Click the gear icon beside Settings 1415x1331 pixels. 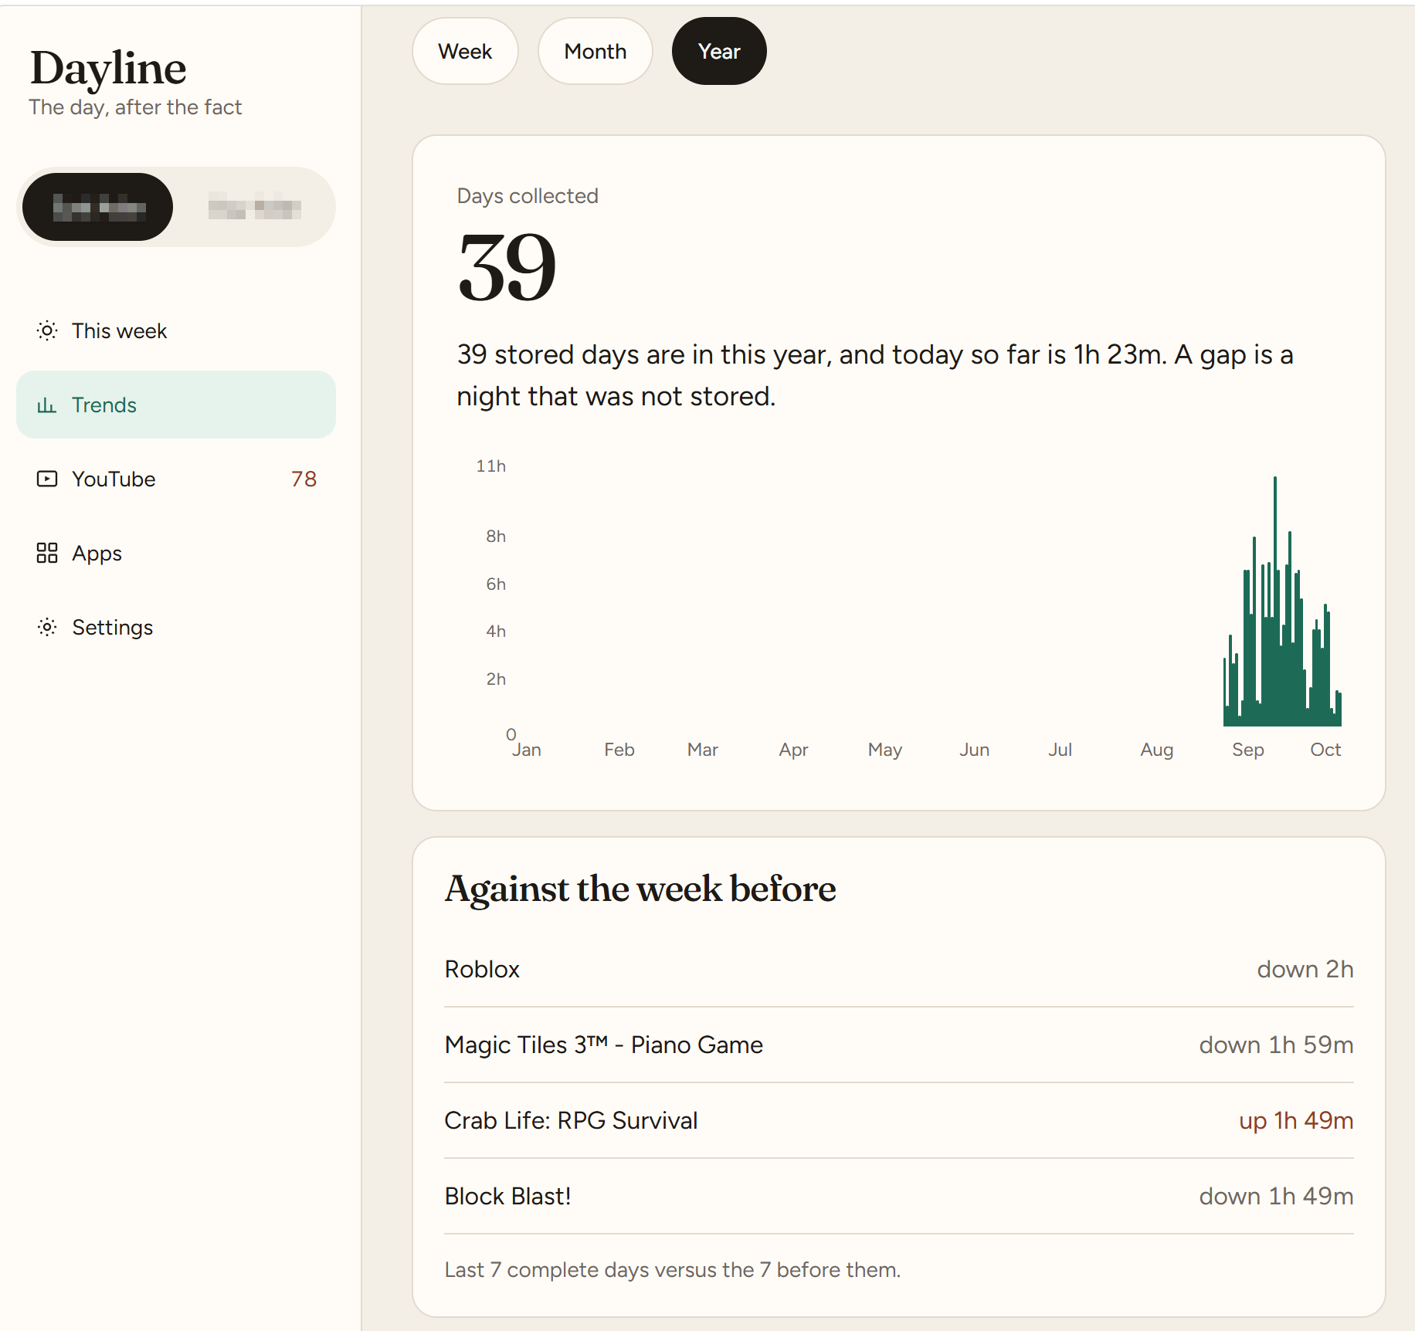47,628
